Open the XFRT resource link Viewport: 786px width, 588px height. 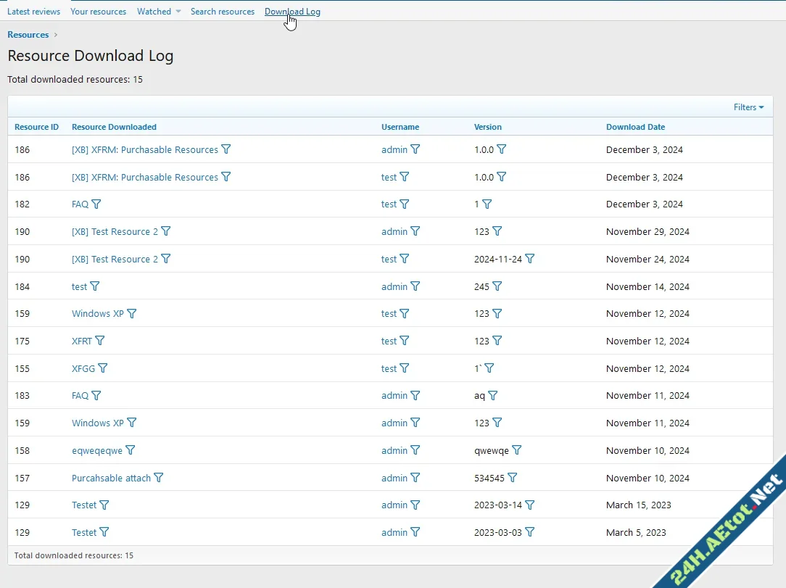81,341
